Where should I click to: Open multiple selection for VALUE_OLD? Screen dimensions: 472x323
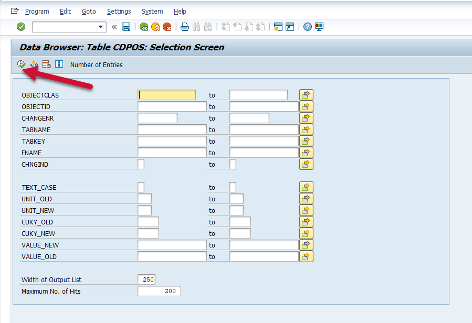(306, 256)
